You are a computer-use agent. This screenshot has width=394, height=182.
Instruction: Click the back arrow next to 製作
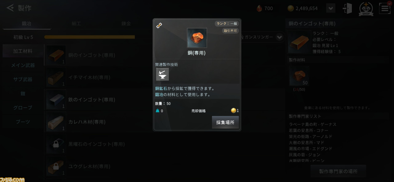10,8
